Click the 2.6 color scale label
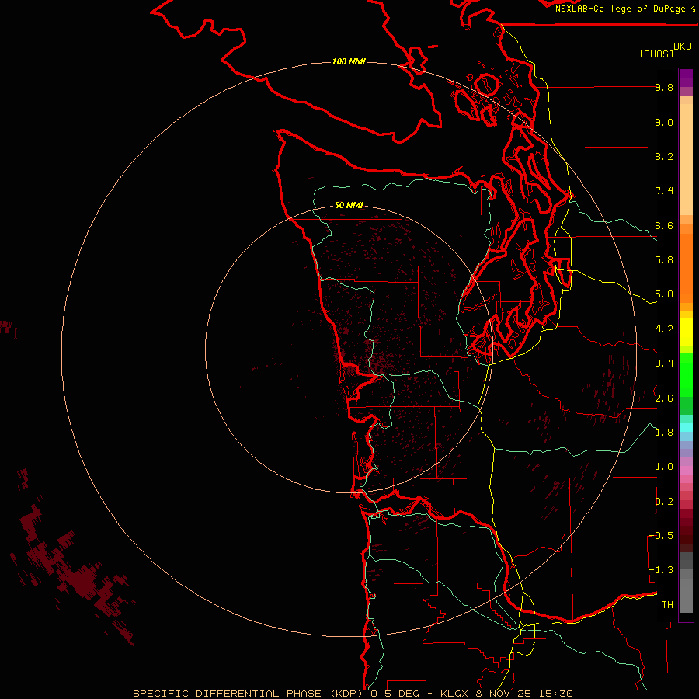The image size is (699, 699). point(664,398)
